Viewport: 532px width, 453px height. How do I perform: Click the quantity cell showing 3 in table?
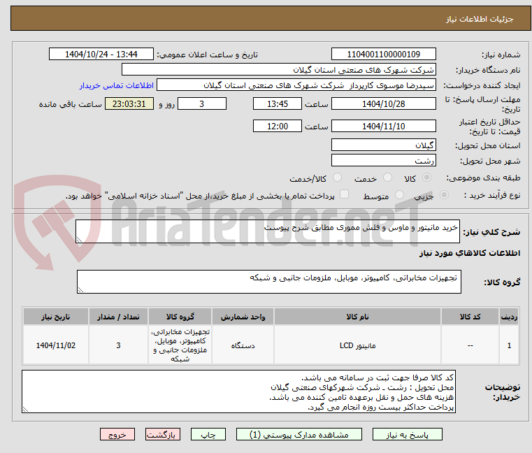click(118, 345)
